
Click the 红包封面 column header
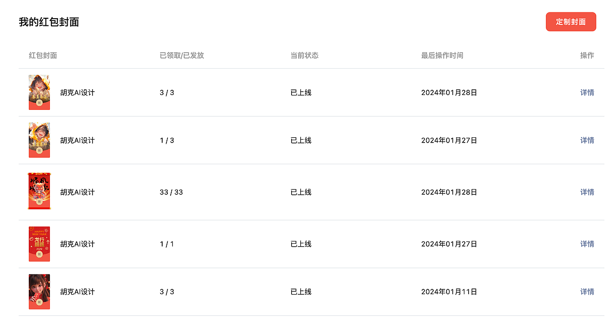click(43, 55)
